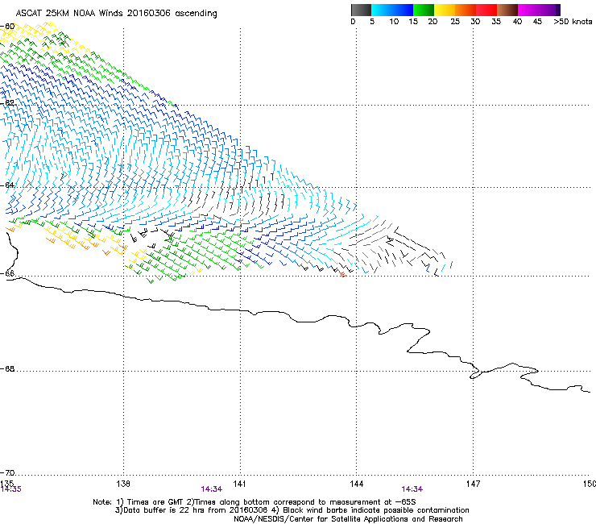Click the 'NOAA/NESDIS/Center for Satellite Applications and Research' credit
The width and height of the screenshot is (596, 524).
pos(348,519)
